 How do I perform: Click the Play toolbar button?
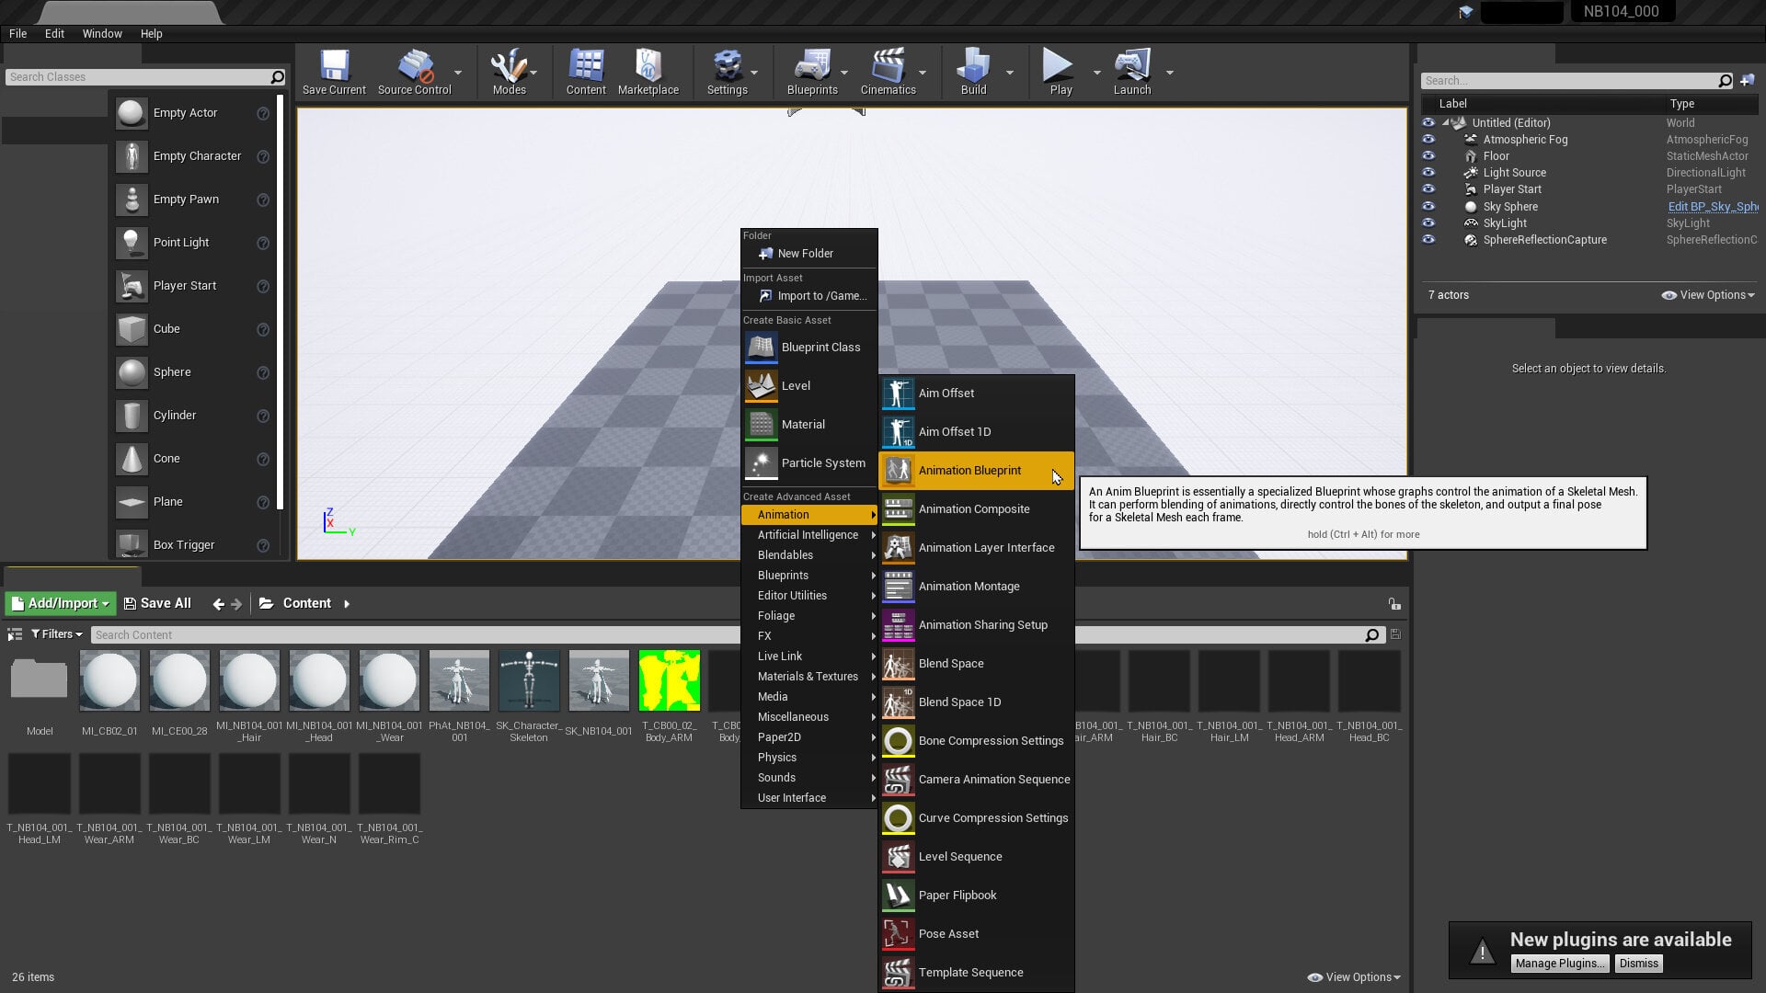coord(1061,72)
